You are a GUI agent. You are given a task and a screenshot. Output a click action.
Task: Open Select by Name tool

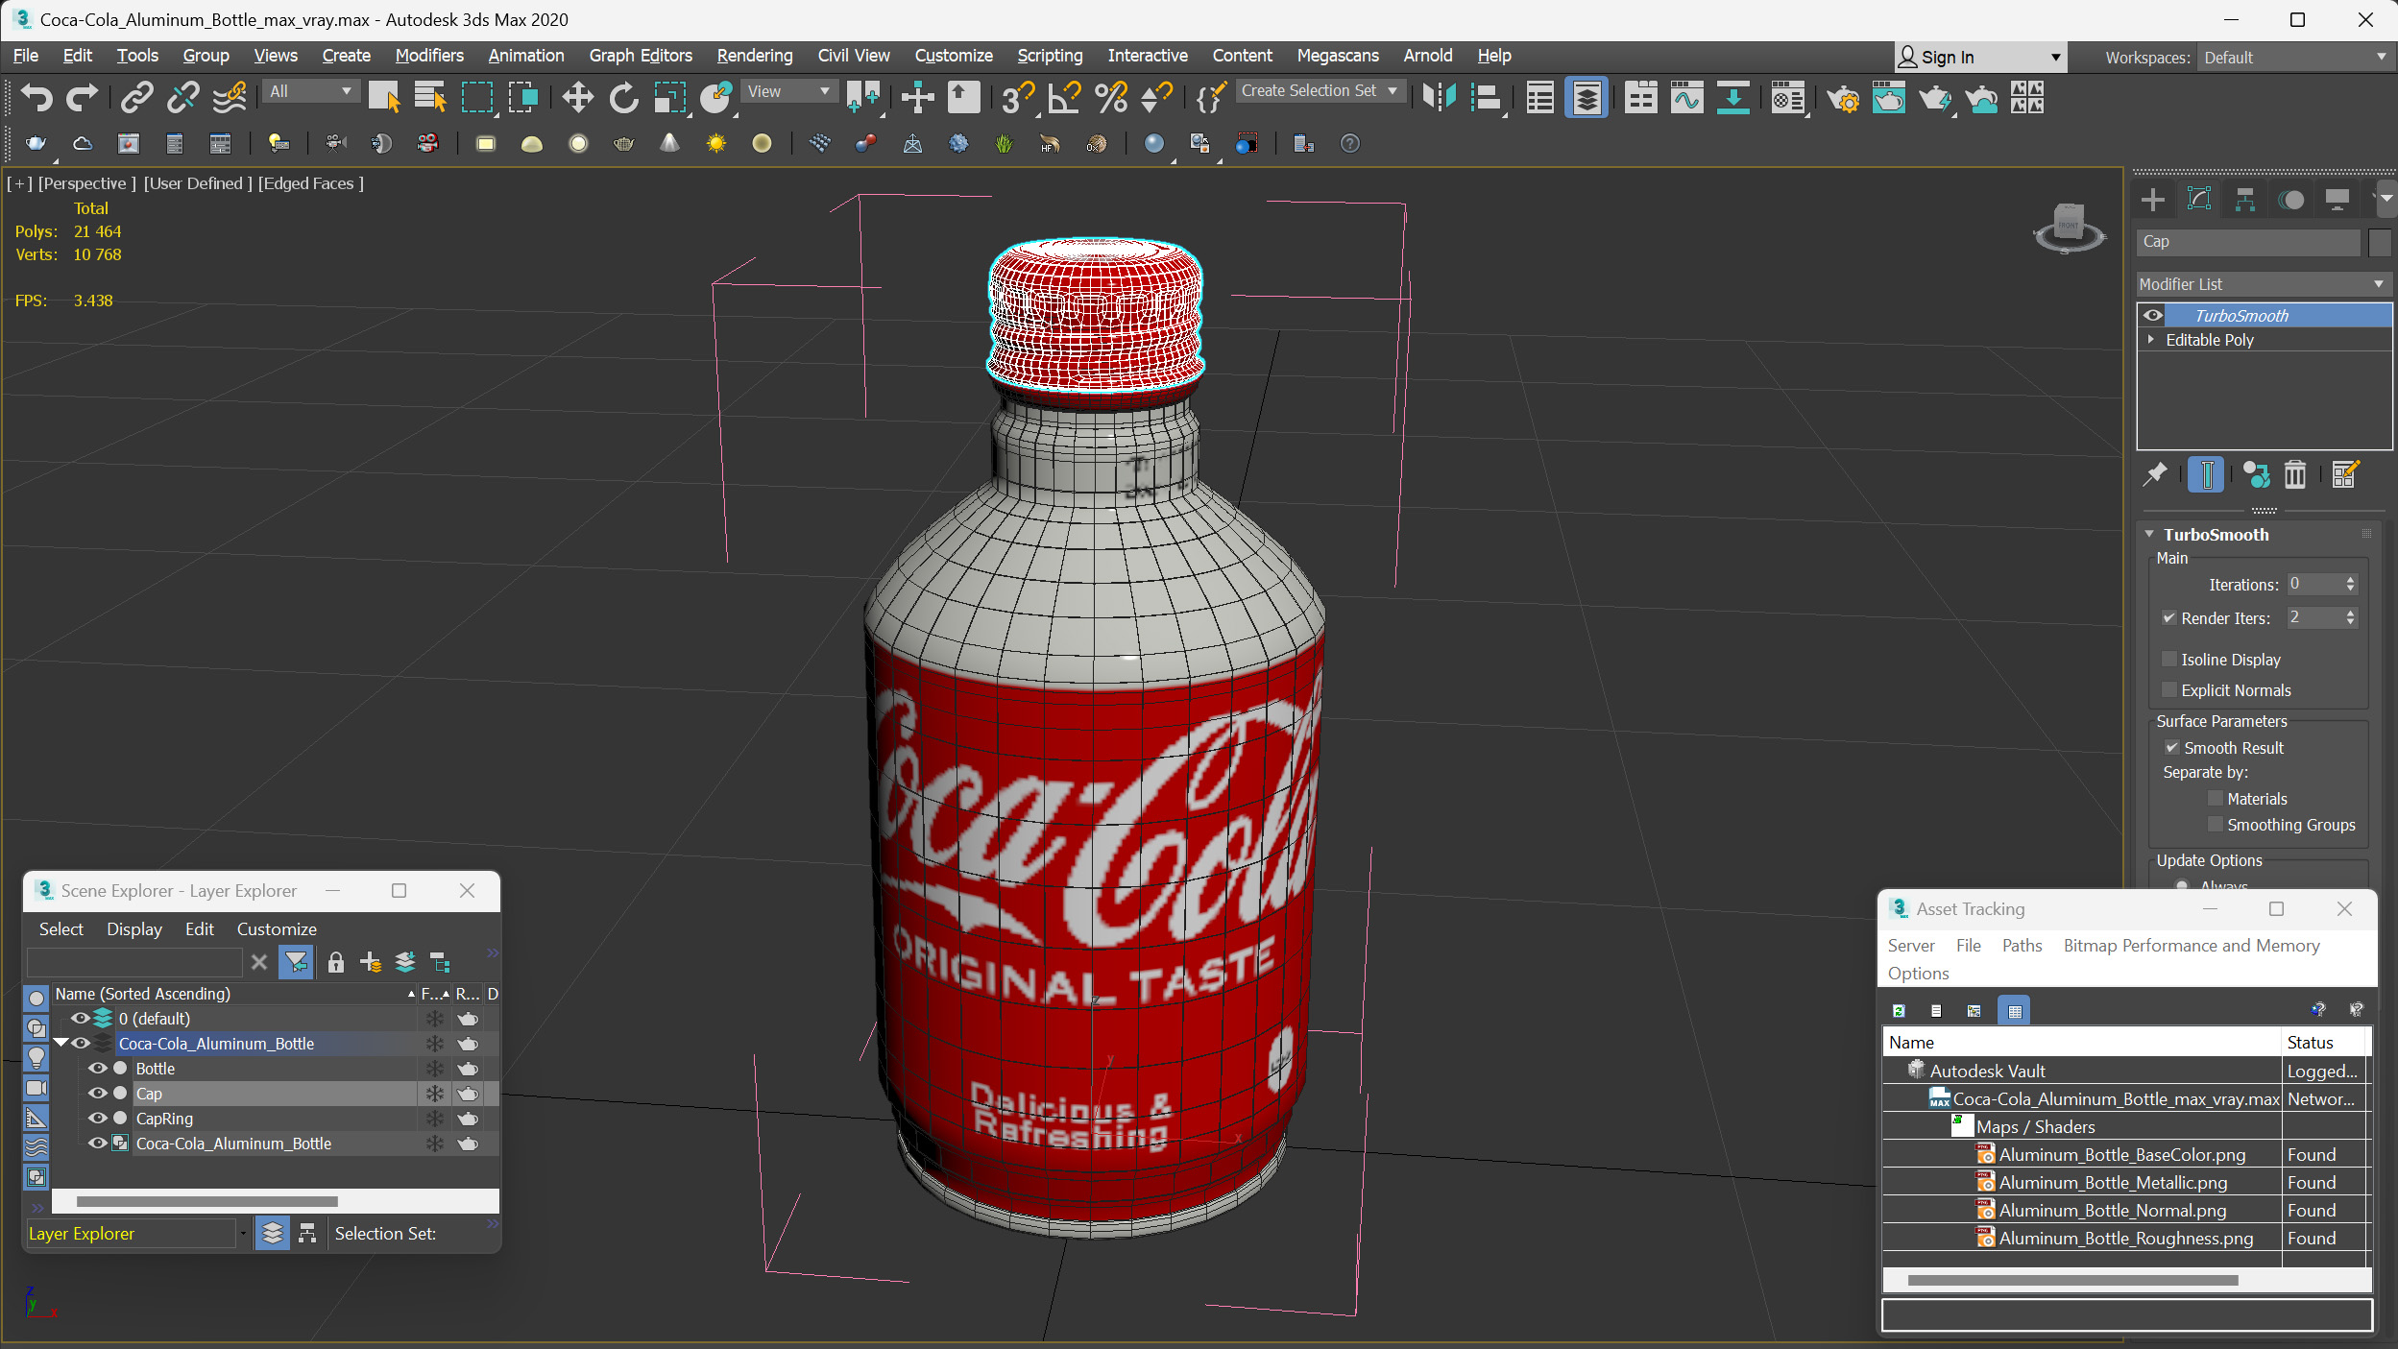click(x=429, y=98)
